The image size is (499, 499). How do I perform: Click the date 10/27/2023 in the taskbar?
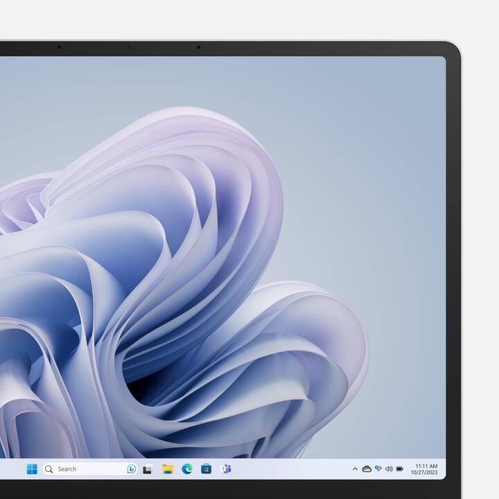click(x=424, y=473)
